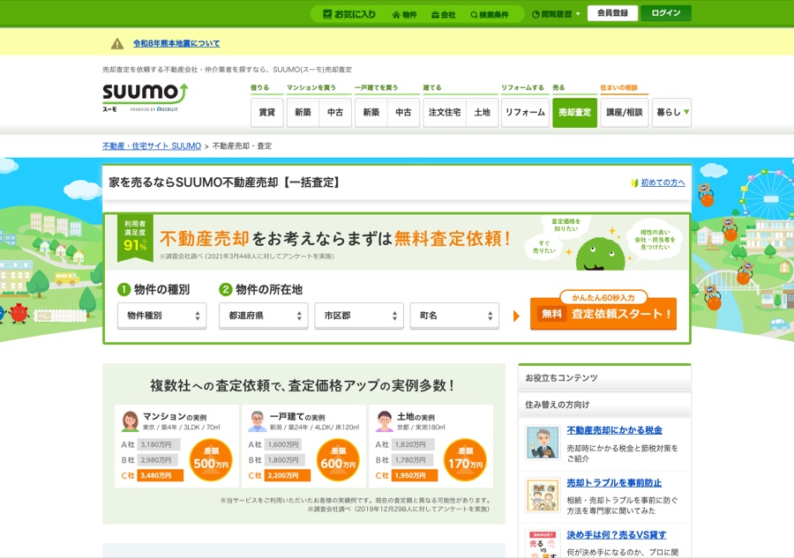794x558 pixels.
Task: Select the 注文住宅 tab
Action: click(445, 112)
